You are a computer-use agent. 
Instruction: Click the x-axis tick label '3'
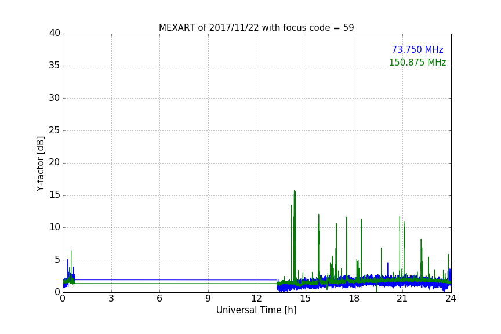[111, 299]
